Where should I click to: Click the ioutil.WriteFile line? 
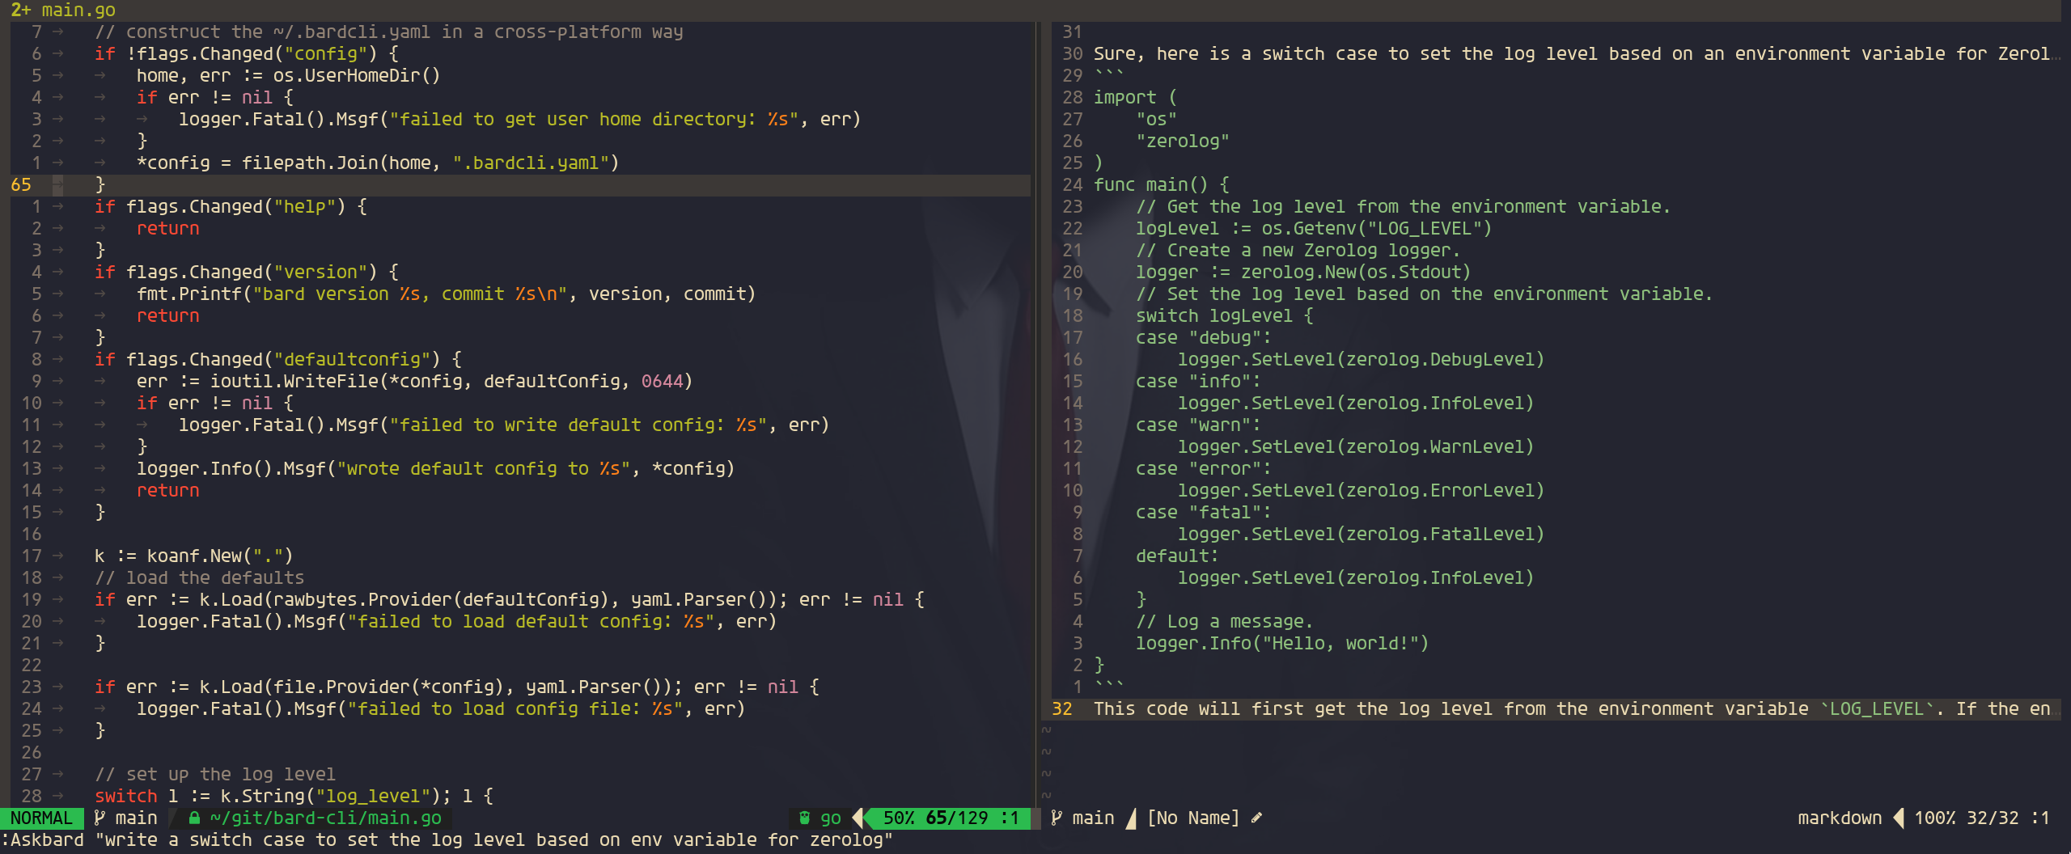[x=414, y=381]
